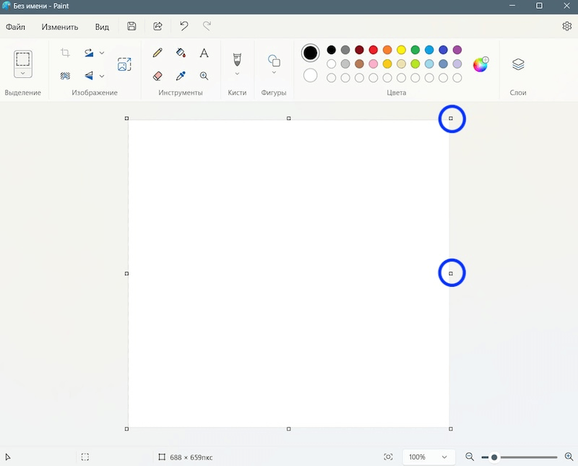Open the Layers panel
578x466 pixels.
[x=518, y=64]
